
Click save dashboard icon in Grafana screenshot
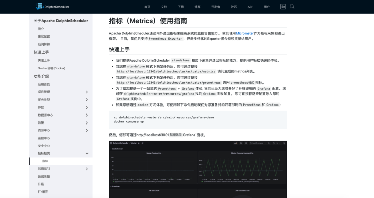click(x=241, y=143)
